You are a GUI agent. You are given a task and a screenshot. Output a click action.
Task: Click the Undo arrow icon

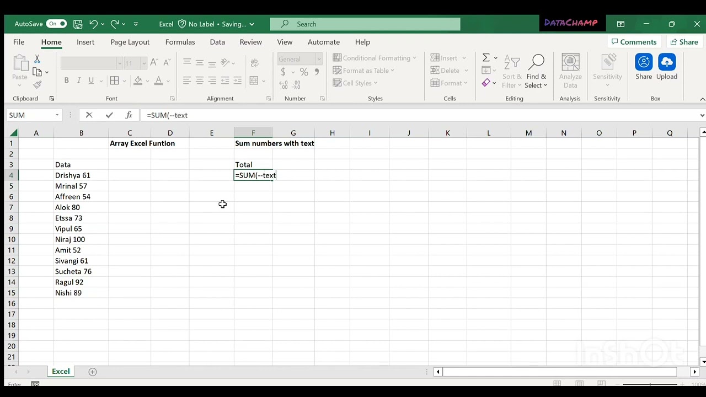click(x=94, y=24)
